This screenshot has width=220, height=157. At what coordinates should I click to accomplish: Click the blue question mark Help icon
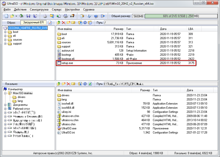(96, 16)
